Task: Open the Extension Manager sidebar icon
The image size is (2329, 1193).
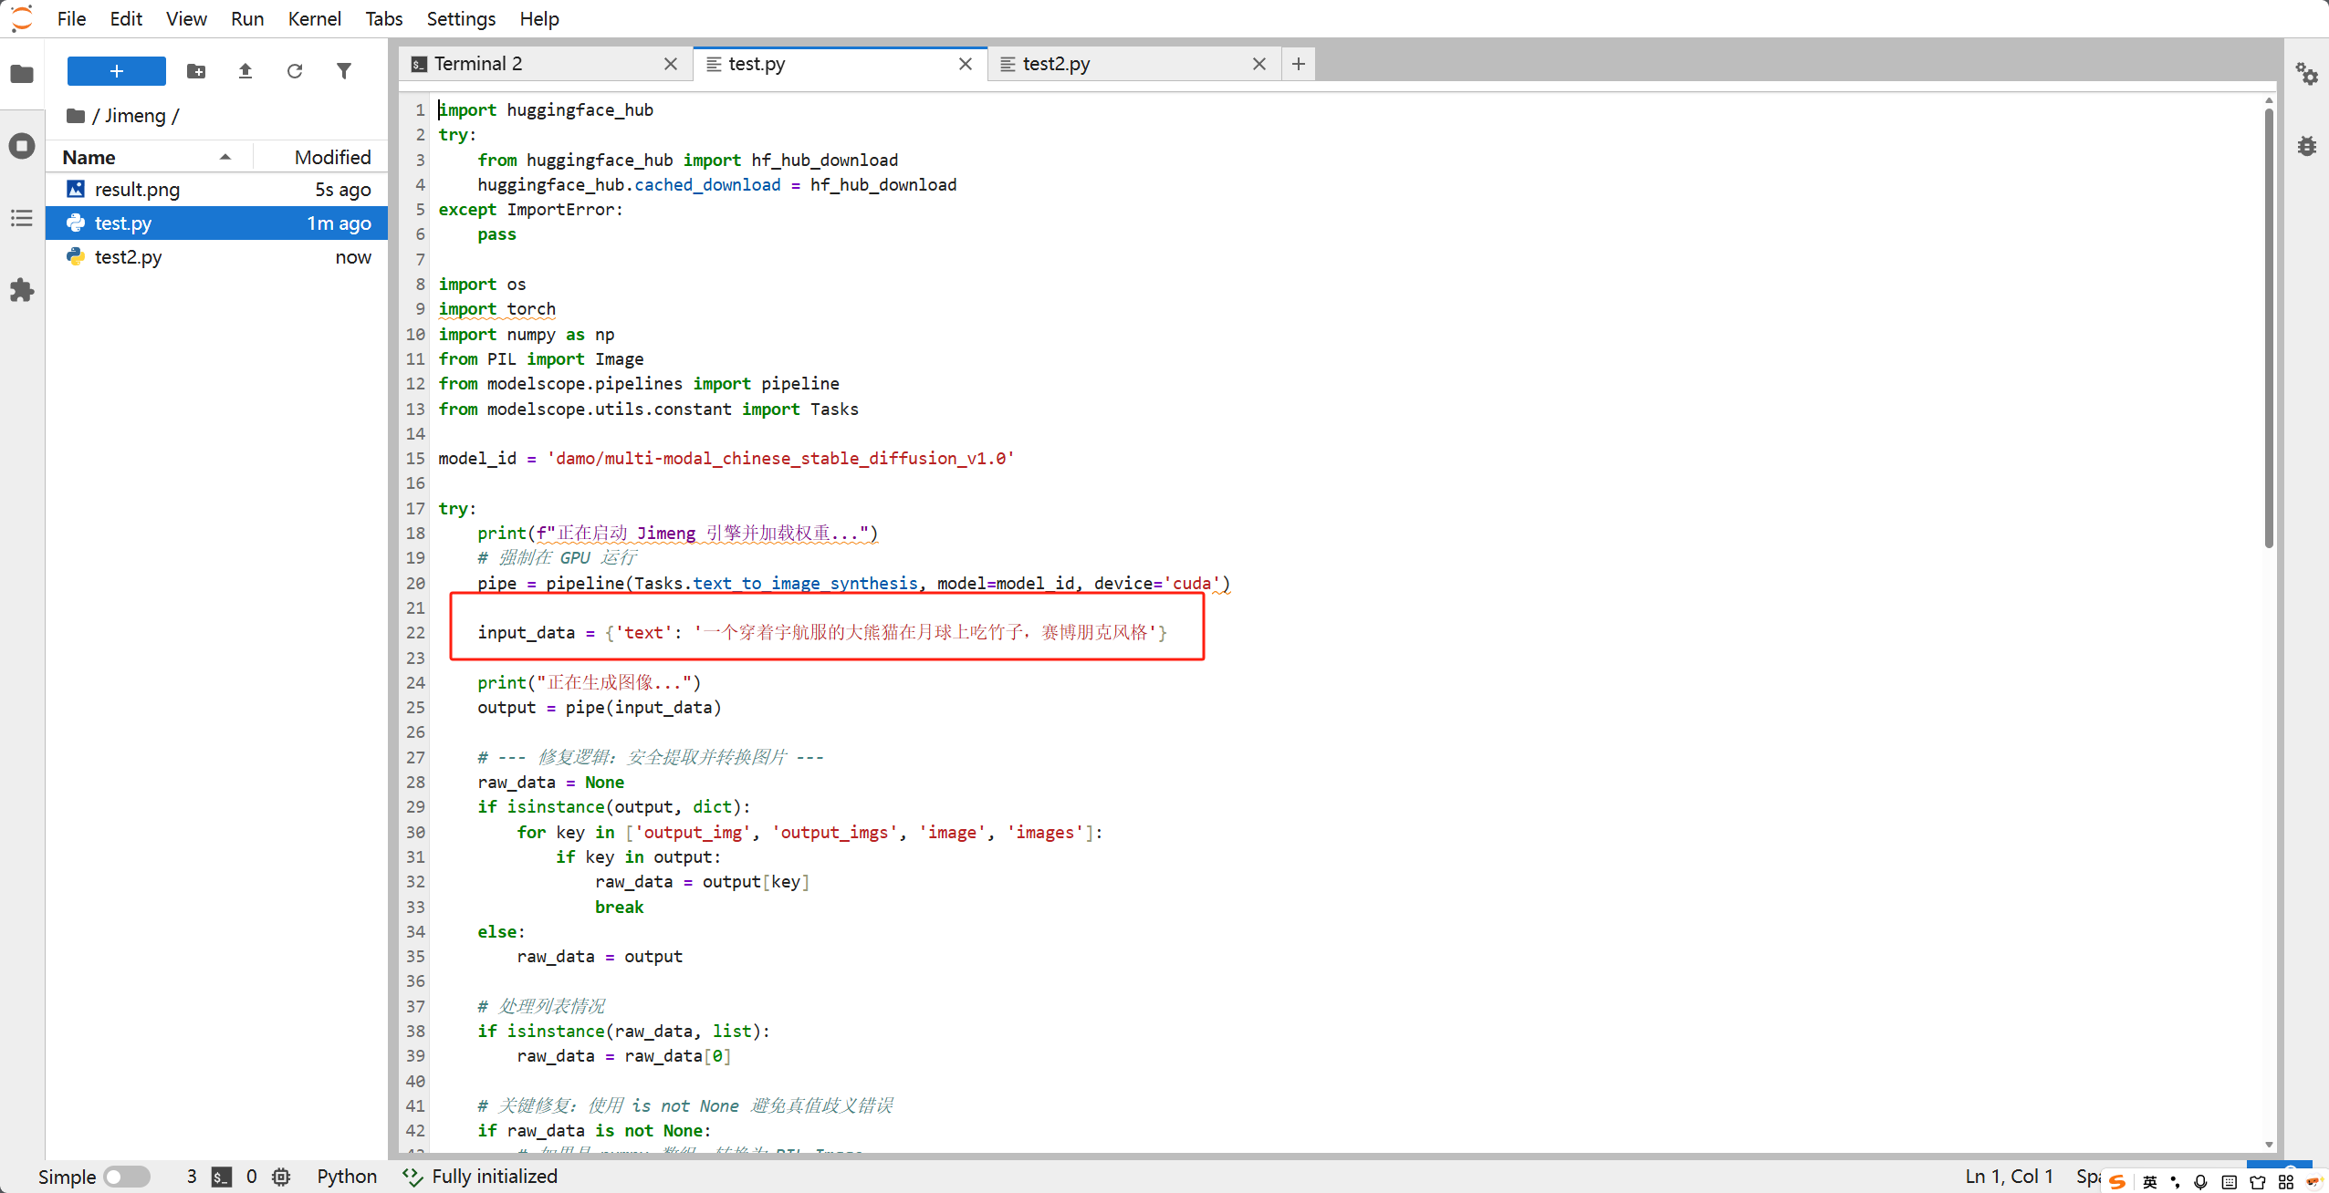Action: 22,291
